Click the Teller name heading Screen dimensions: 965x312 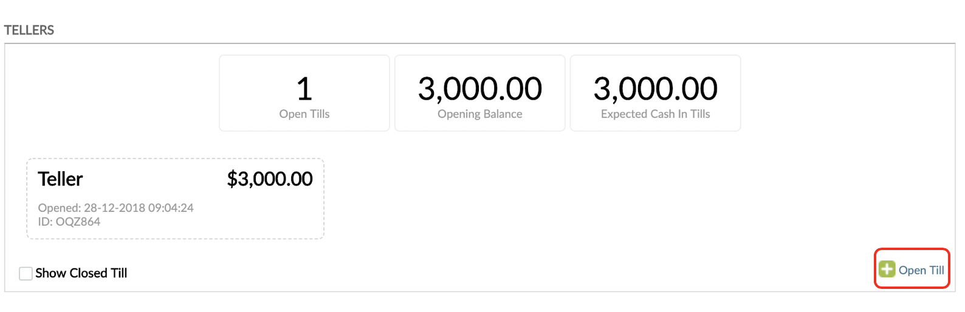[x=60, y=179]
